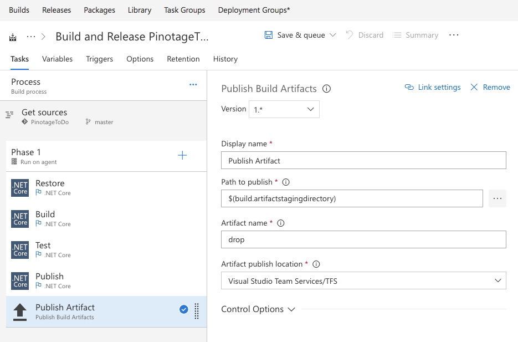
Task: Click the Remove X icon
Action: click(474, 87)
